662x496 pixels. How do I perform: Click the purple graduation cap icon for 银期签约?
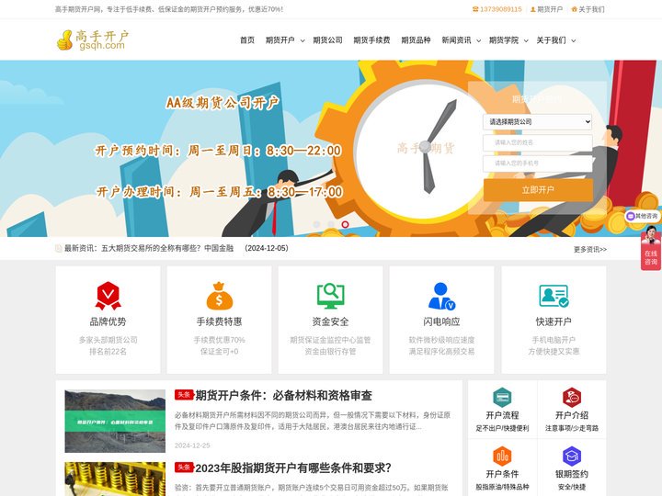[x=572, y=456]
